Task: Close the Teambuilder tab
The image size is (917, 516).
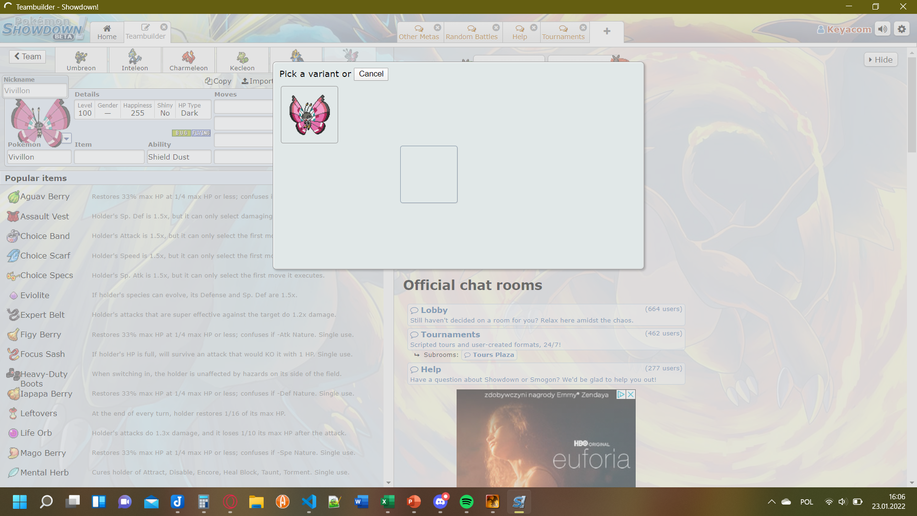Action: [x=164, y=27]
